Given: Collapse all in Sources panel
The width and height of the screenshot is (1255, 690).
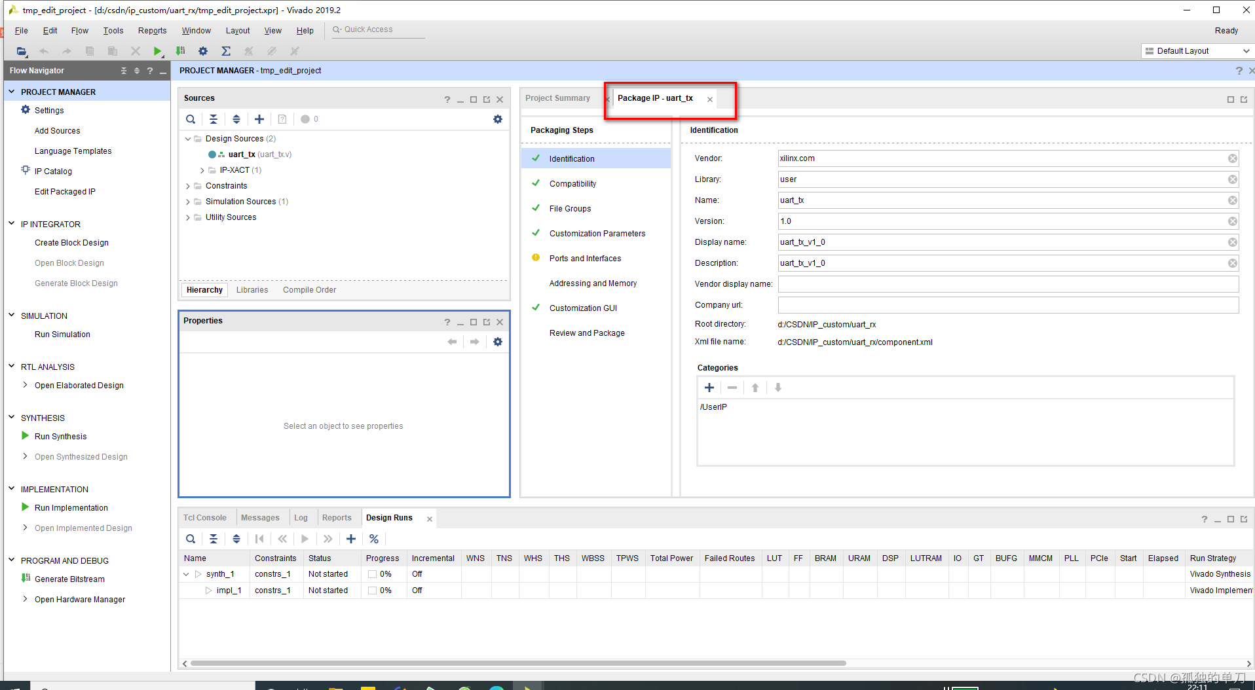Looking at the screenshot, I should tap(214, 119).
